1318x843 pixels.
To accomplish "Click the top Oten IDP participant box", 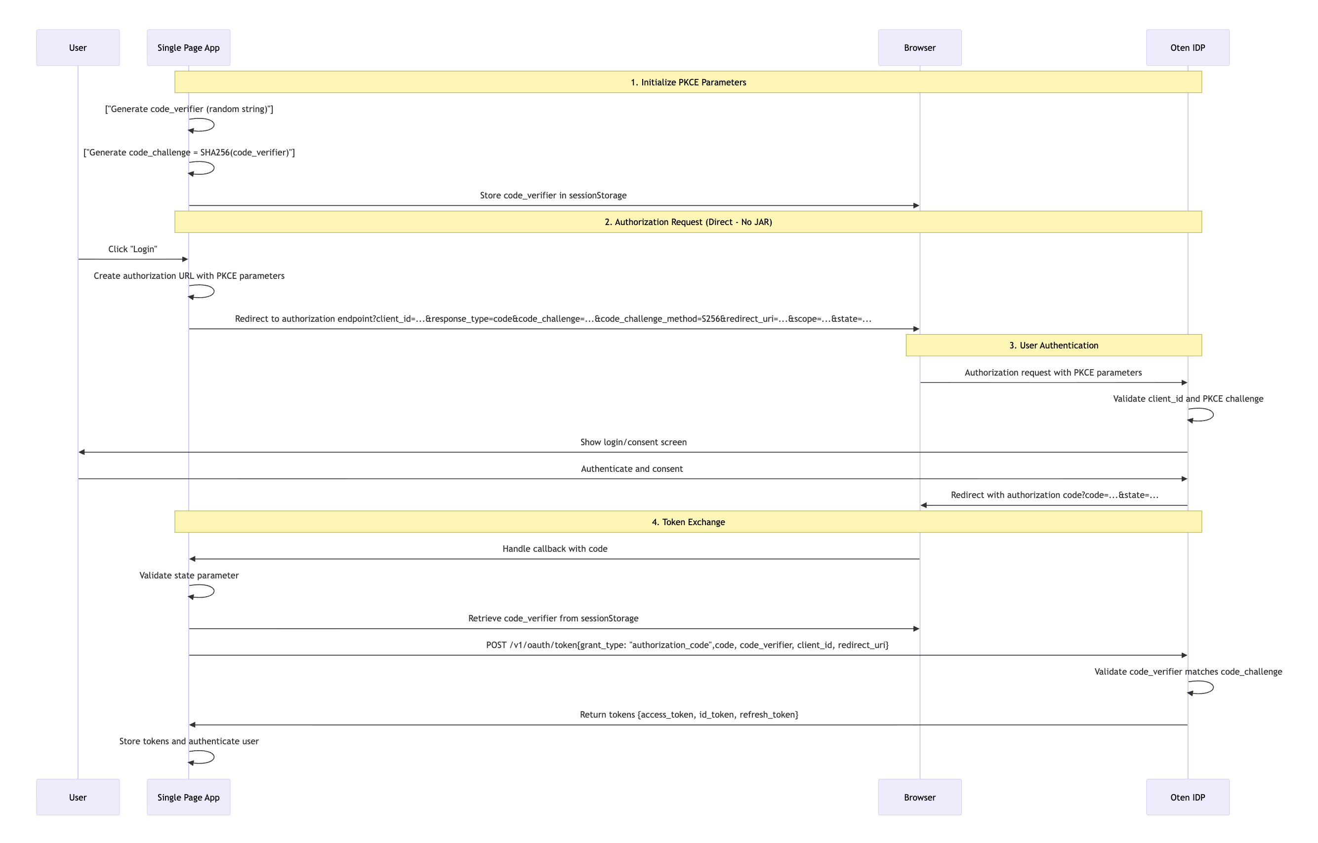I will (x=1187, y=47).
